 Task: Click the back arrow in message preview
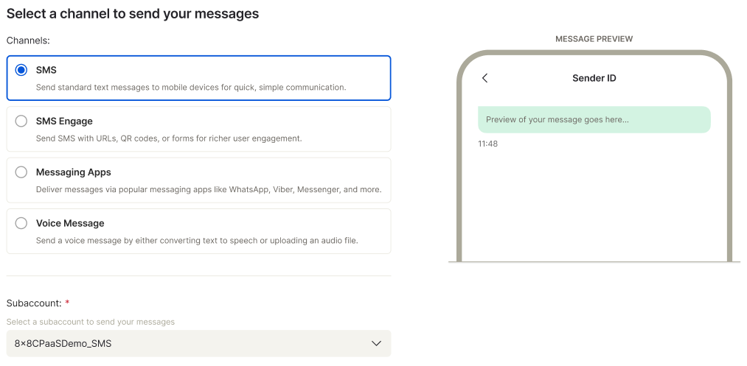(x=484, y=78)
